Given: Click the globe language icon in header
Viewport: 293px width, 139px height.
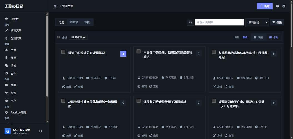Looking at the screenshot, I should (x=277, y=6).
